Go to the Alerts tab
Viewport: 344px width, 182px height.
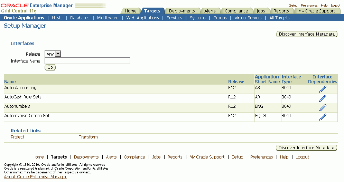click(210, 11)
